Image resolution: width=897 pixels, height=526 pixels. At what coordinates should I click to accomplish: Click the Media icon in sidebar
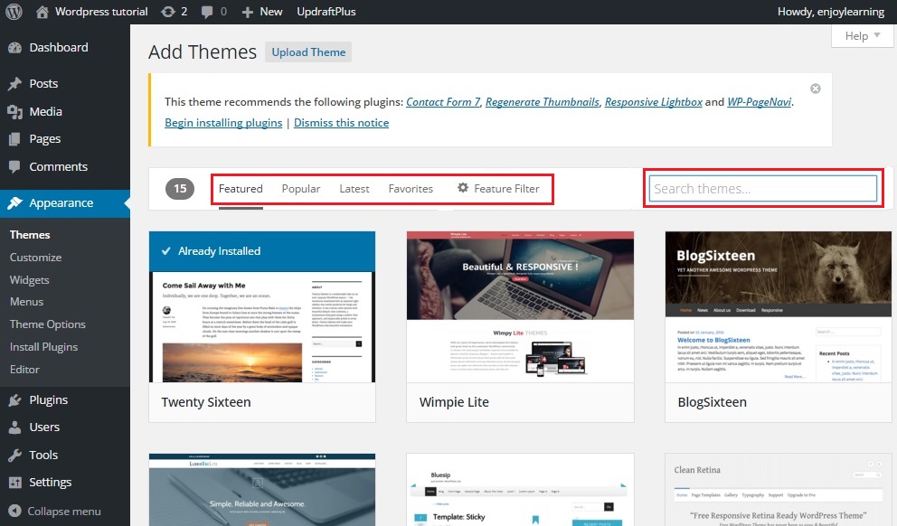[14, 112]
